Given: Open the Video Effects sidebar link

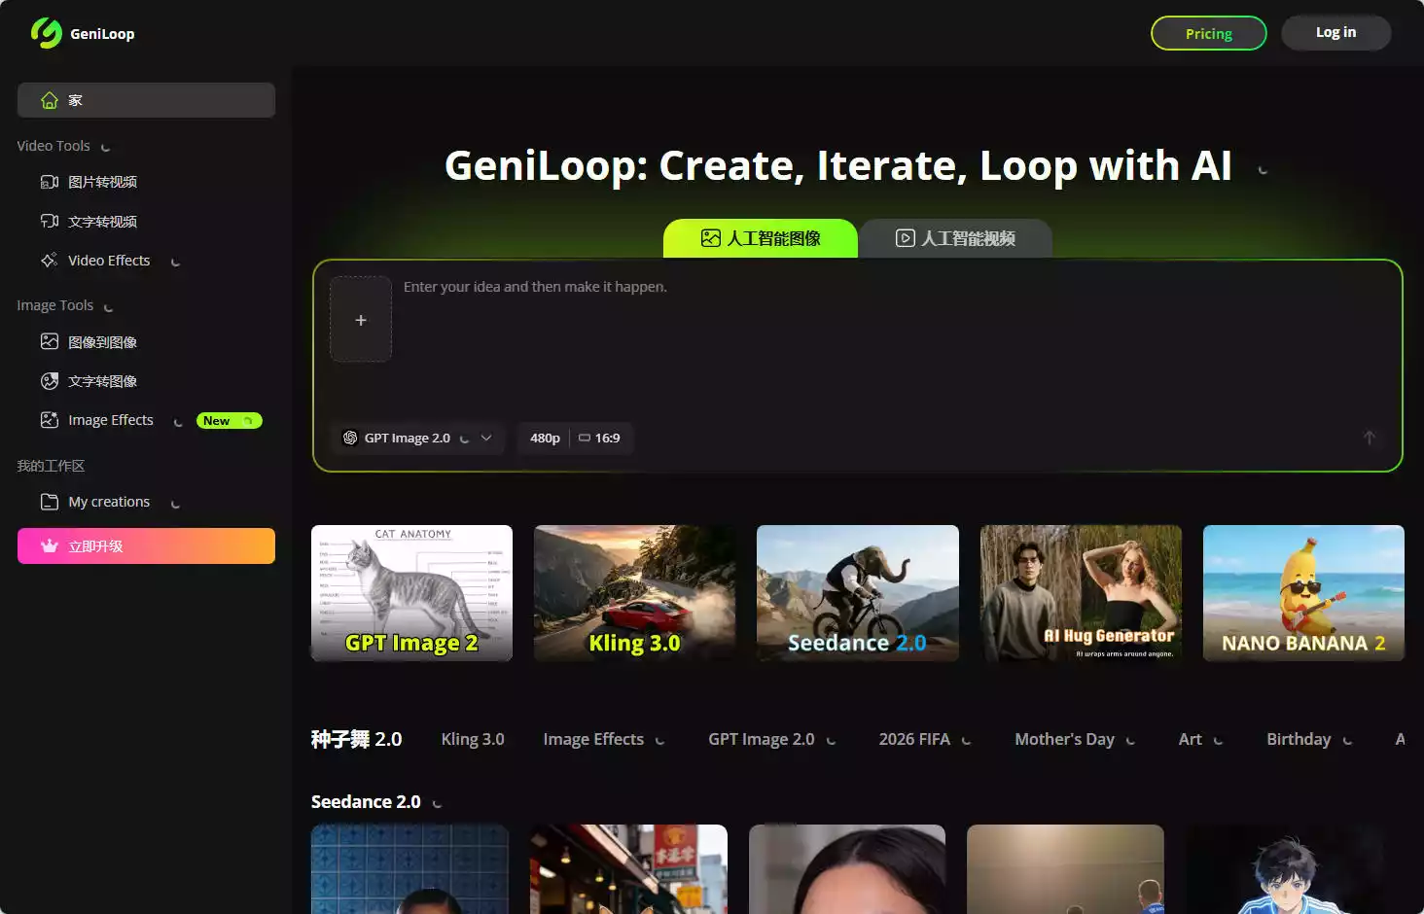Looking at the screenshot, I should click(x=109, y=260).
